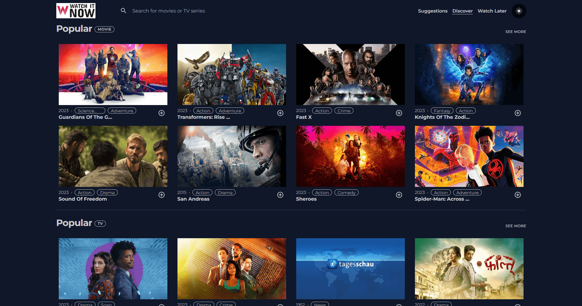Viewport: 582px width, 306px height.
Task: Open Sound Of Freedom poster thumbnail
Action: 113,156
